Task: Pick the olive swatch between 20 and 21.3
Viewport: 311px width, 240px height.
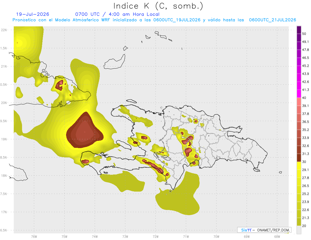Action: click(x=299, y=222)
